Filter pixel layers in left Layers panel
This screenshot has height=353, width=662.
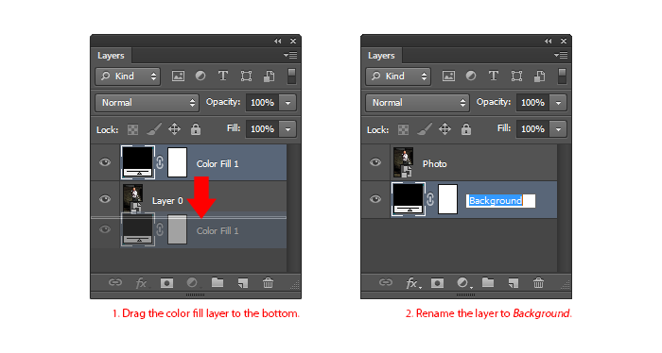click(178, 76)
